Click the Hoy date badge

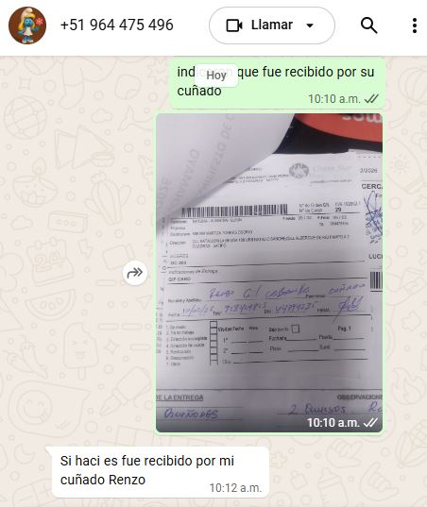[216, 76]
